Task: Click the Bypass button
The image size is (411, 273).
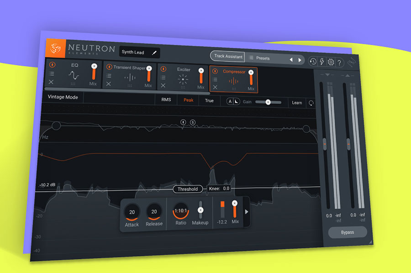Action: point(348,232)
